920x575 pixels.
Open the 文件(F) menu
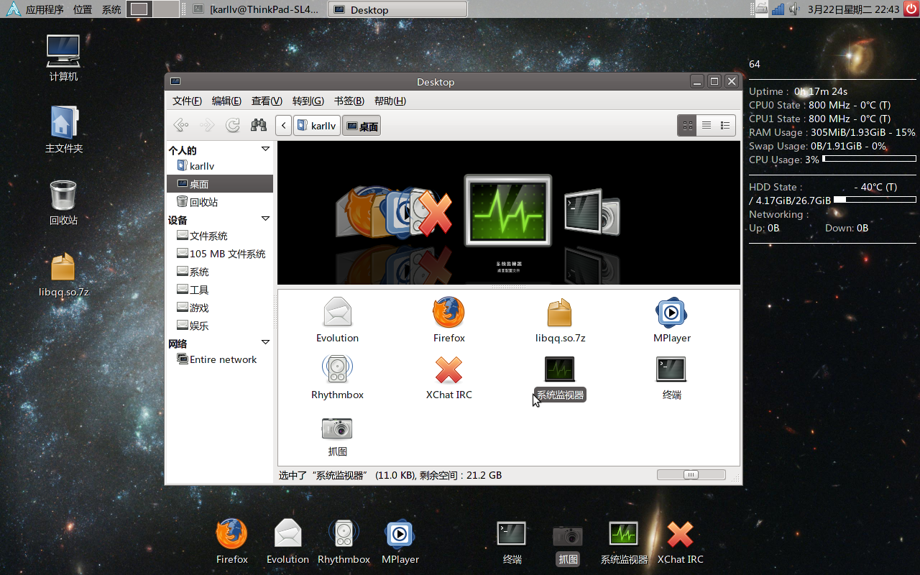(187, 101)
